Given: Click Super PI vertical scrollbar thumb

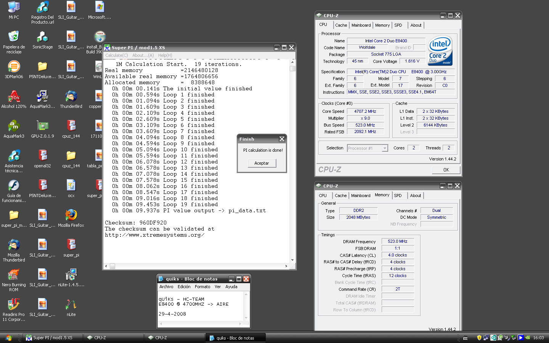Looking at the screenshot, I should [x=292, y=69].
